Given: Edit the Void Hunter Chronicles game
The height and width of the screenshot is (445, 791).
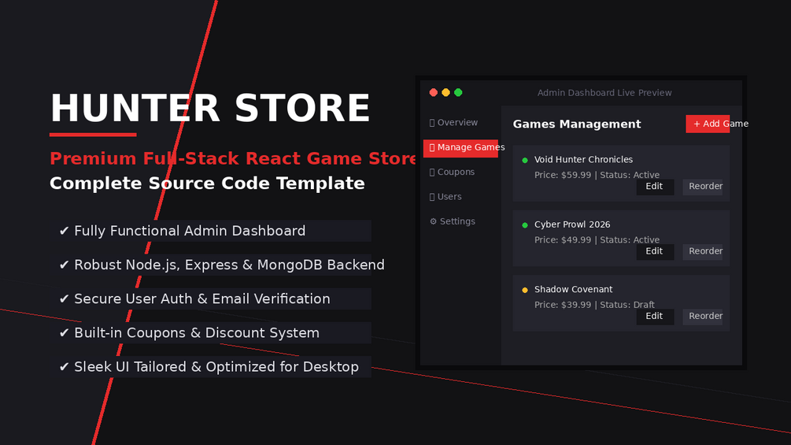Looking at the screenshot, I should (655, 187).
